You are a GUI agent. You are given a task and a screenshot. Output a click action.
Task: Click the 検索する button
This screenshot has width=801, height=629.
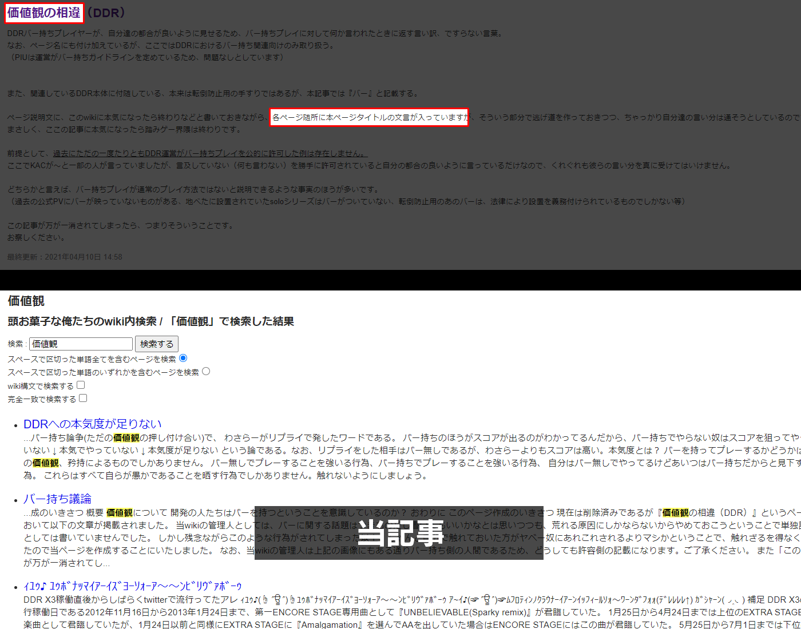coord(157,344)
